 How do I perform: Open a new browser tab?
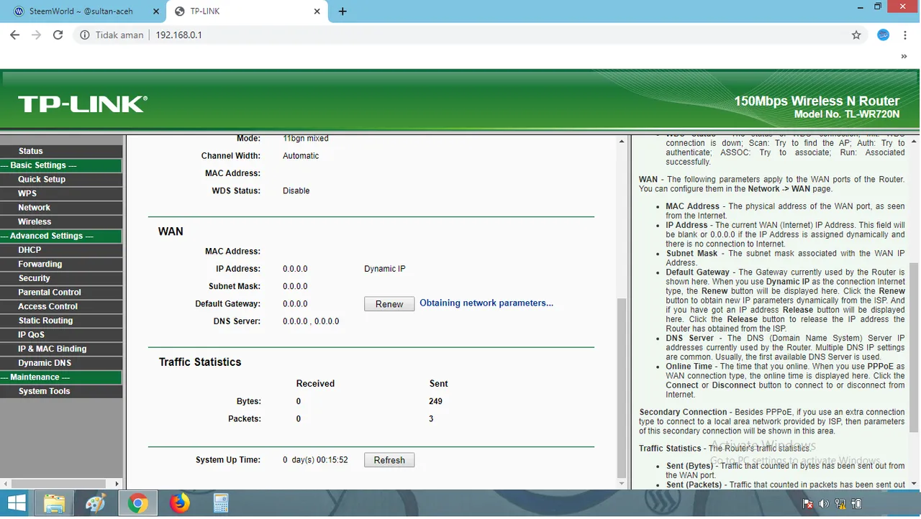342,12
